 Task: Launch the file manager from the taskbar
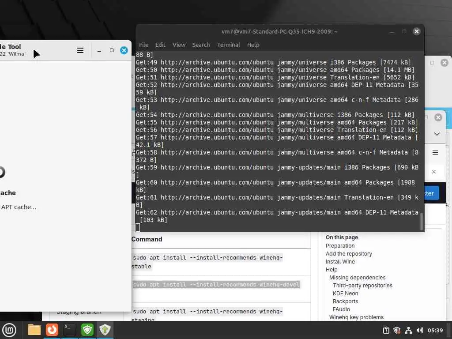(34, 330)
